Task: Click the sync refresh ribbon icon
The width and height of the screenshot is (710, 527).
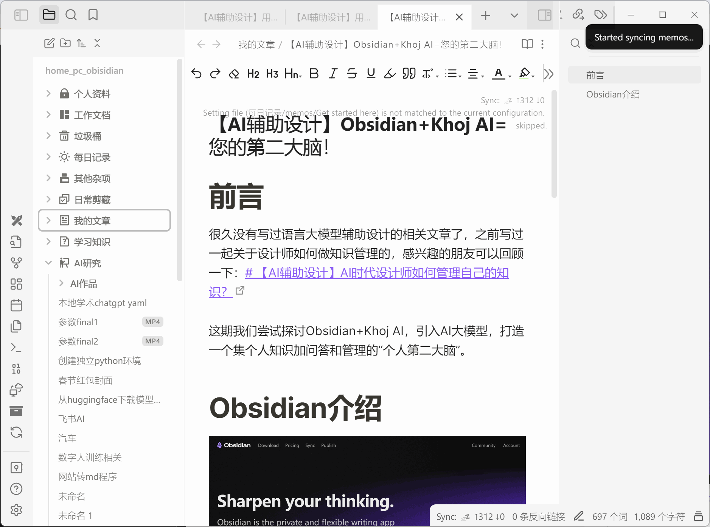Action: (x=16, y=432)
